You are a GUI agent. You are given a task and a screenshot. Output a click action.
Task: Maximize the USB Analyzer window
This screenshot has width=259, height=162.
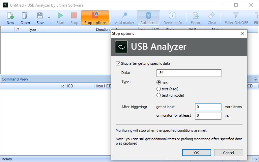[236, 5]
